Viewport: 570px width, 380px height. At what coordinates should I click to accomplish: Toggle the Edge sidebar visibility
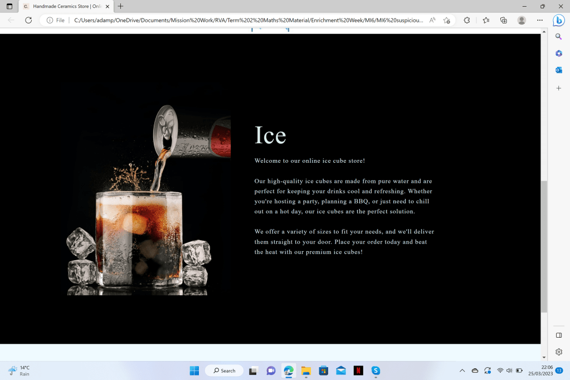click(558, 335)
